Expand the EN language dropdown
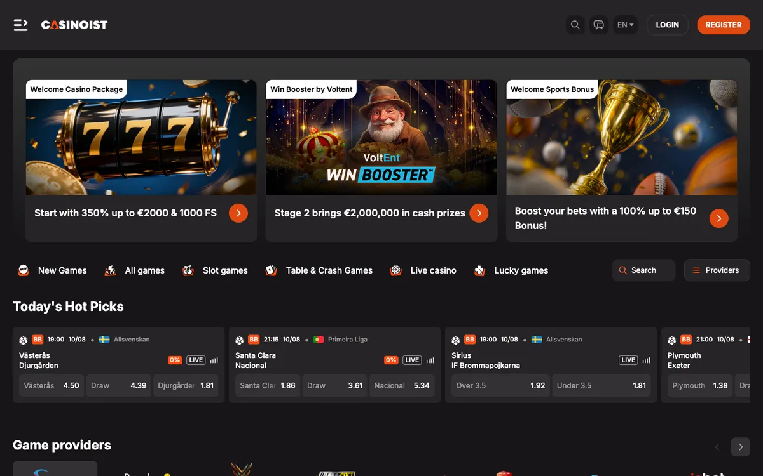The height and width of the screenshot is (476, 763). [x=626, y=25]
